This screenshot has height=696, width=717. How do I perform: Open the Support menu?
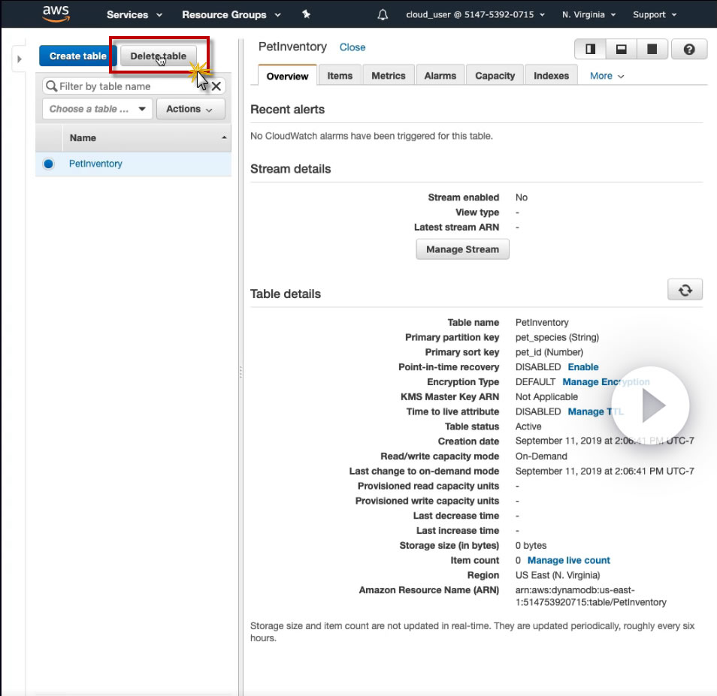tap(655, 14)
